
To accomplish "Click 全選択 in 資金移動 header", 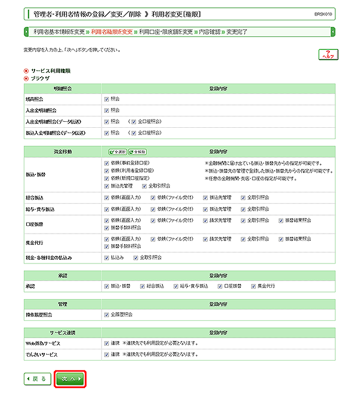I will [118, 152].
